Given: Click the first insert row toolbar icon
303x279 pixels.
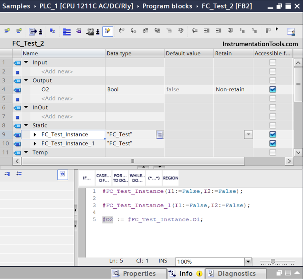Looking at the screenshot, I should pyautogui.click(x=7, y=31).
